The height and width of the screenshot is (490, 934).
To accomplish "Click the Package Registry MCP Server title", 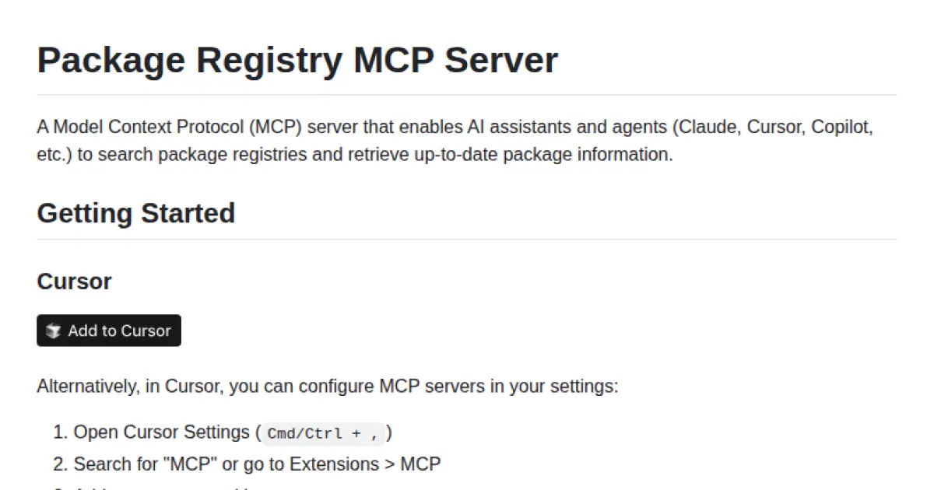I will point(297,60).
